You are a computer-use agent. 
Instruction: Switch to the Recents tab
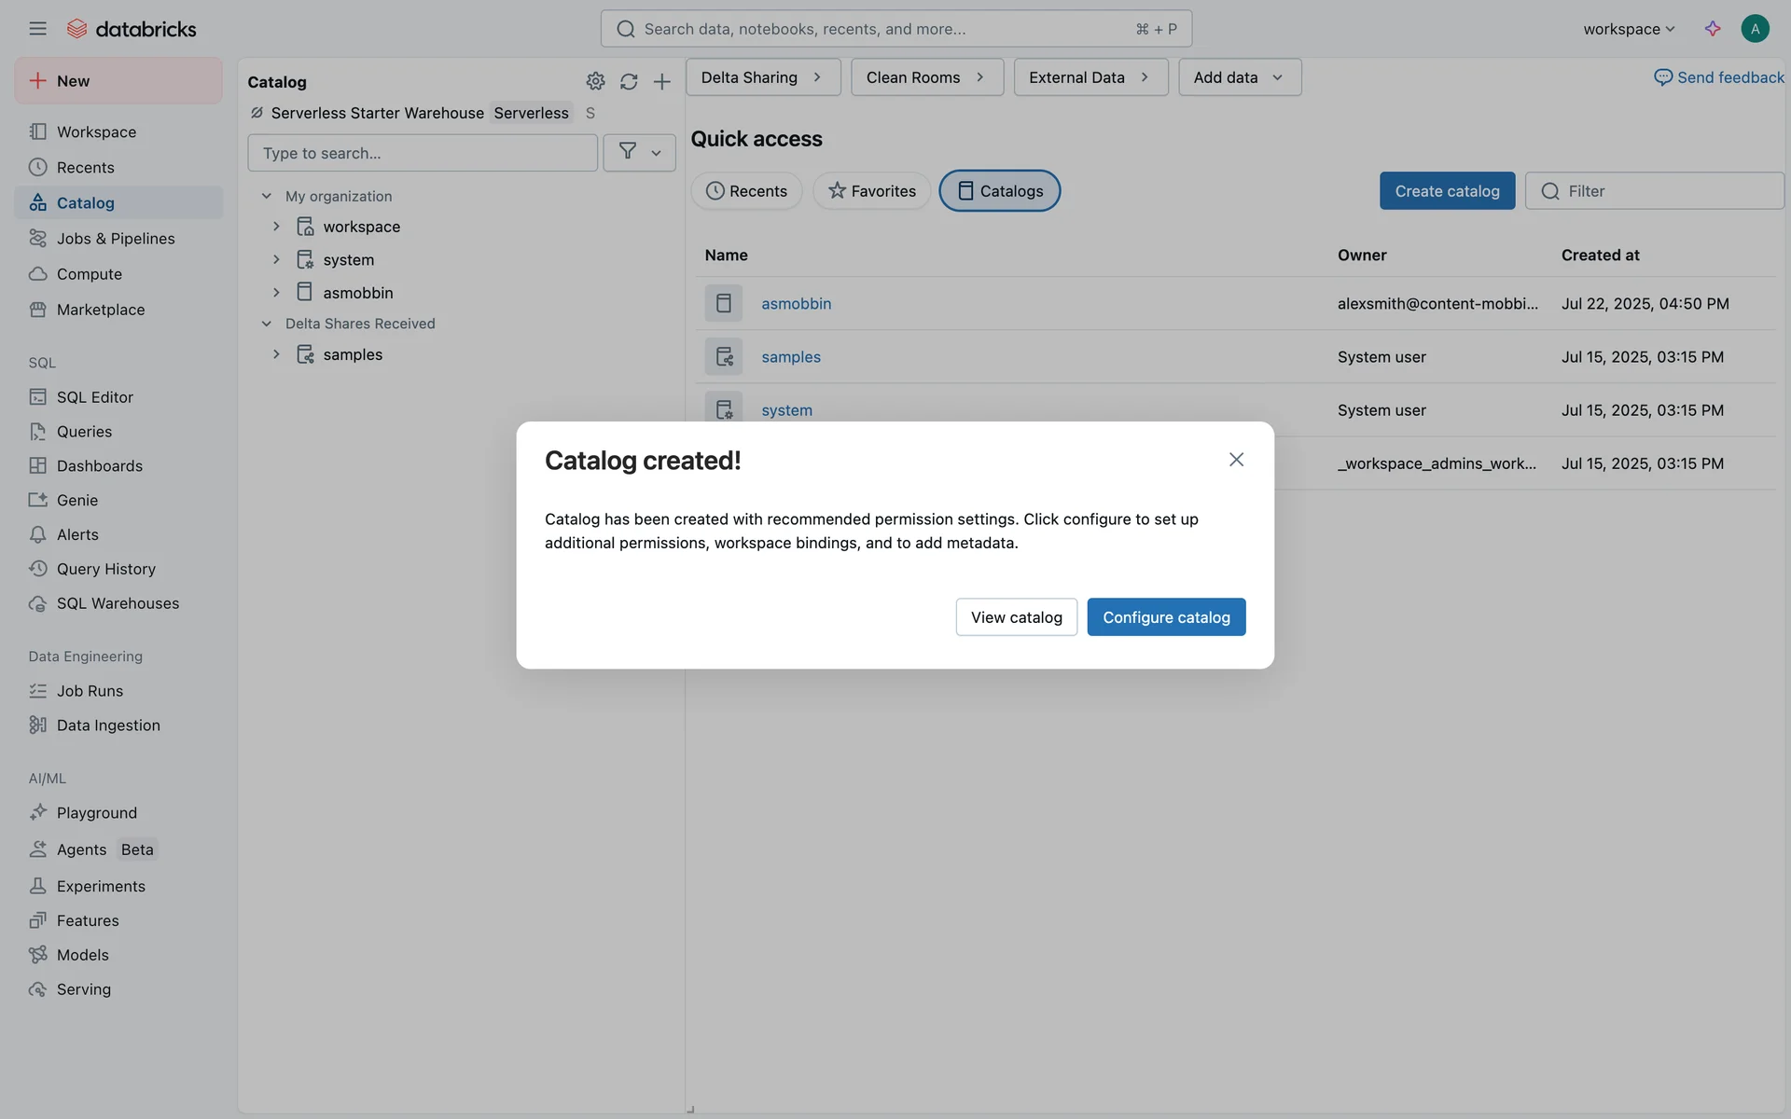point(746,191)
